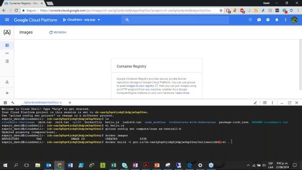Select the Images sidebar icon
Screen dimensions: 302x170
[x=7, y=45]
